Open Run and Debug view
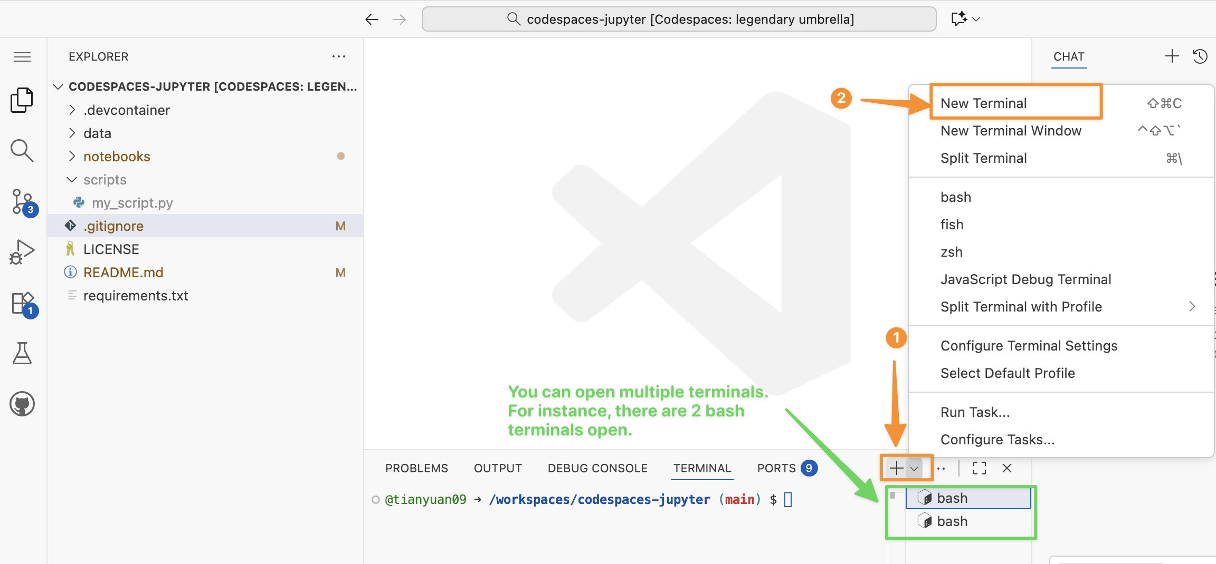1216x564 pixels. [x=22, y=252]
